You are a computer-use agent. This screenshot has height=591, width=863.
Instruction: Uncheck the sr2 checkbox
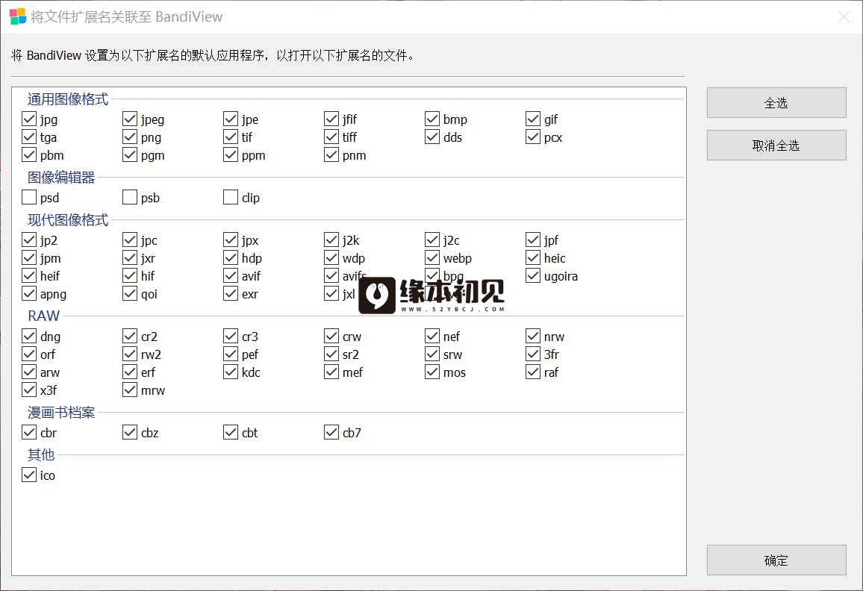pos(331,354)
